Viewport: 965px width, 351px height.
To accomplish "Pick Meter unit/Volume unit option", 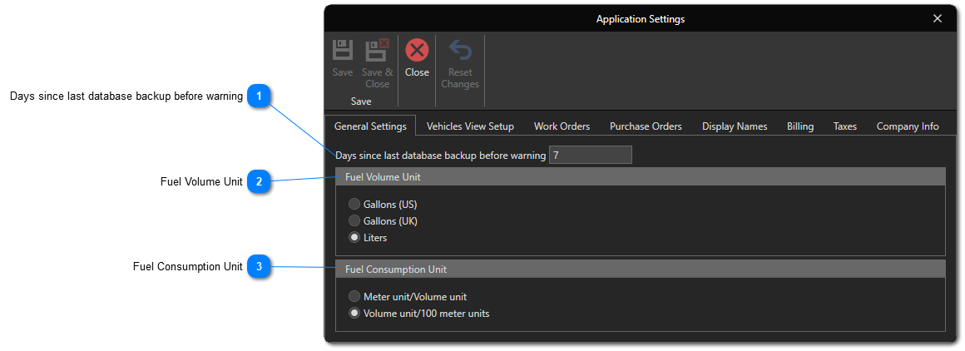I will click(355, 297).
